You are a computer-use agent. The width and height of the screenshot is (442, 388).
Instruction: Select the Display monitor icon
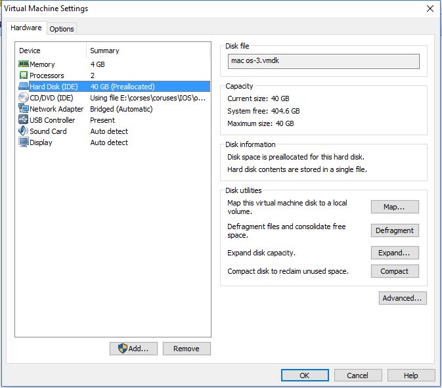(24, 142)
